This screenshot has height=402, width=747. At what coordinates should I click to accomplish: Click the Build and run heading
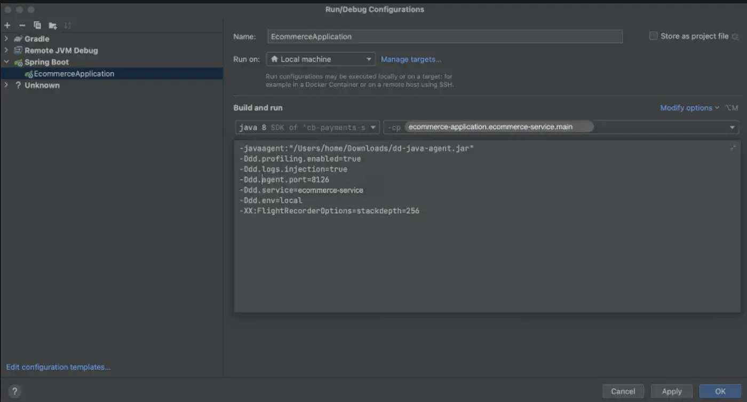(258, 108)
